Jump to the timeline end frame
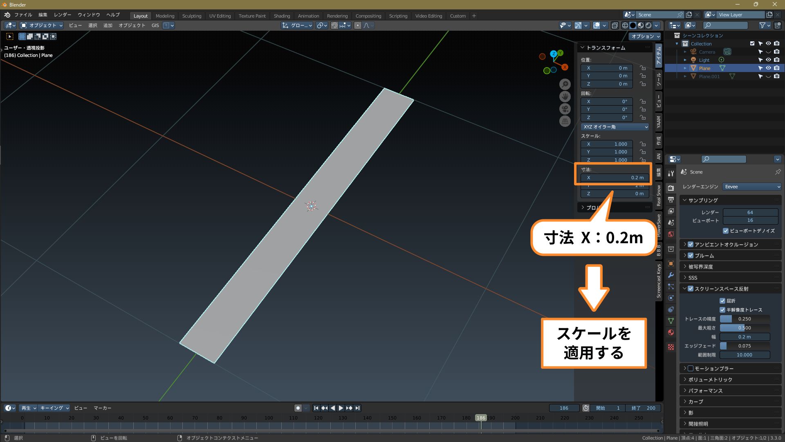Screen dimensions: 785x442 [x=358, y=408]
